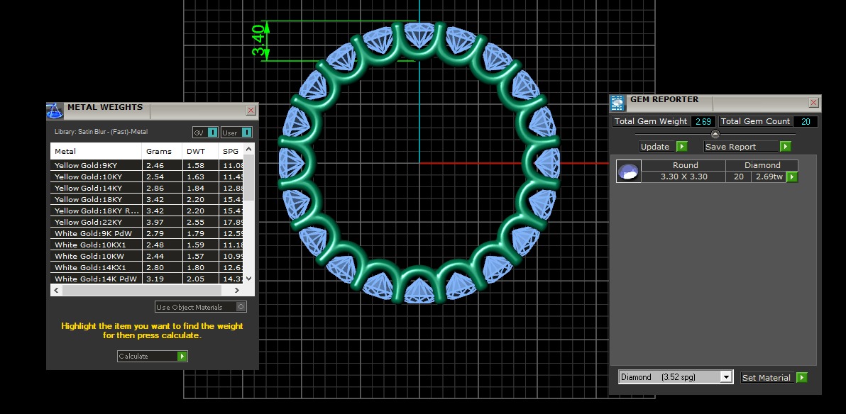Click the Grams column header

click(162, 152)
